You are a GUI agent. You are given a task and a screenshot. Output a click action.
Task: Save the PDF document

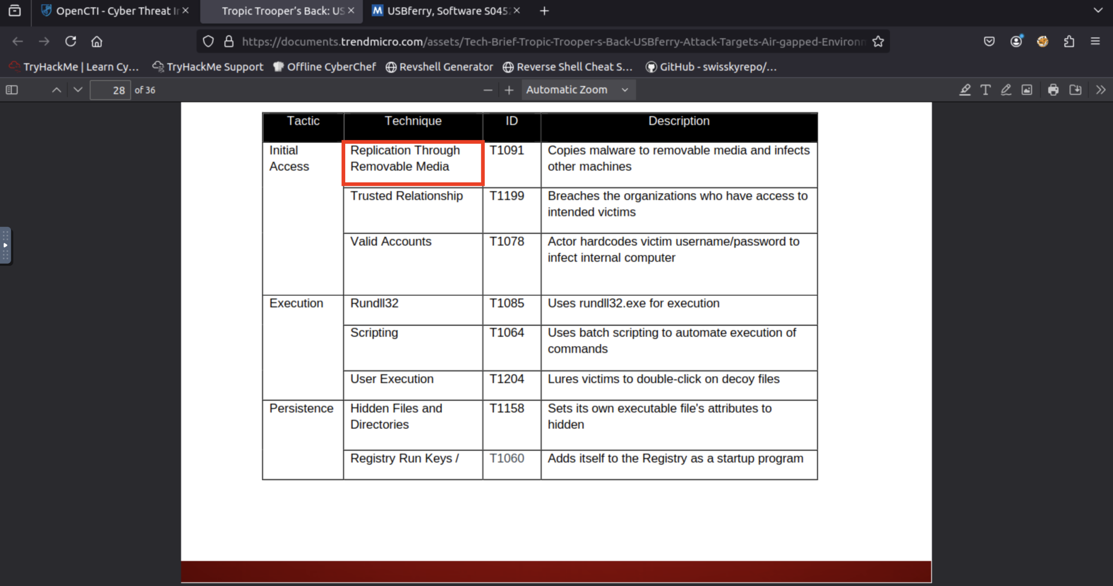point(1075,90)
